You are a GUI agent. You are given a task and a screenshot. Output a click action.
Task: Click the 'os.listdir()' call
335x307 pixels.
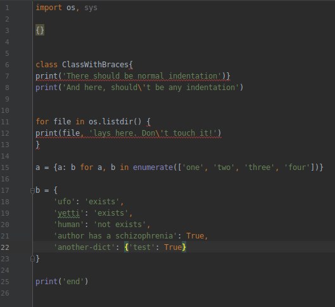point(115,122)
